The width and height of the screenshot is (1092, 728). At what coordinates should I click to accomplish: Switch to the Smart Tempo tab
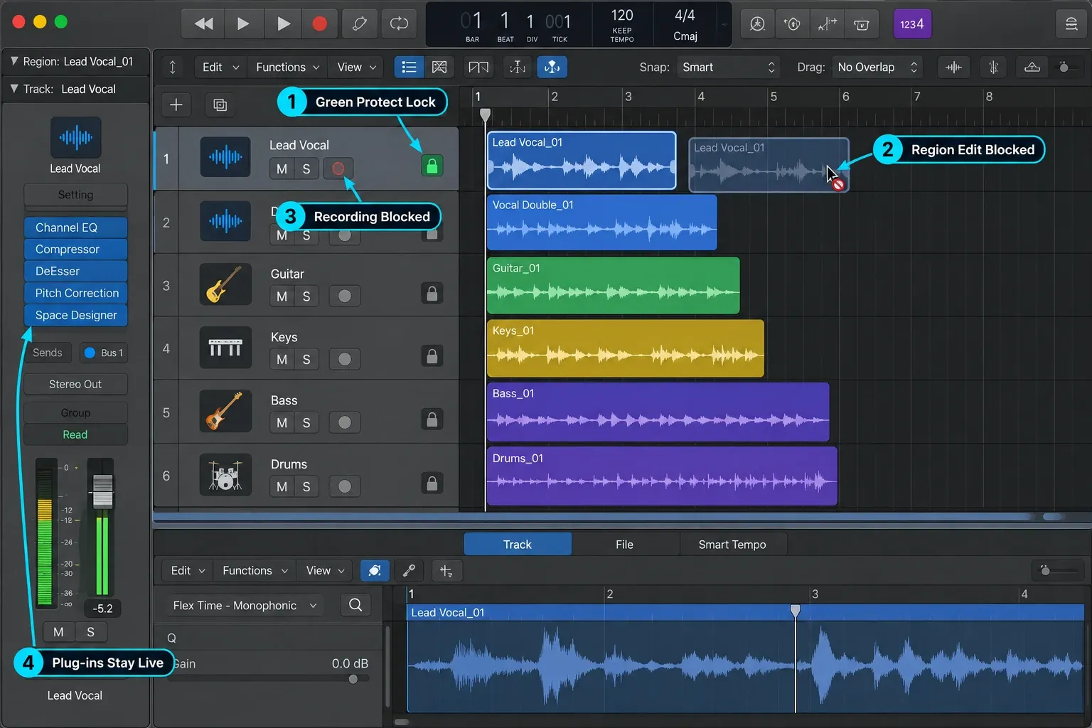732,544
